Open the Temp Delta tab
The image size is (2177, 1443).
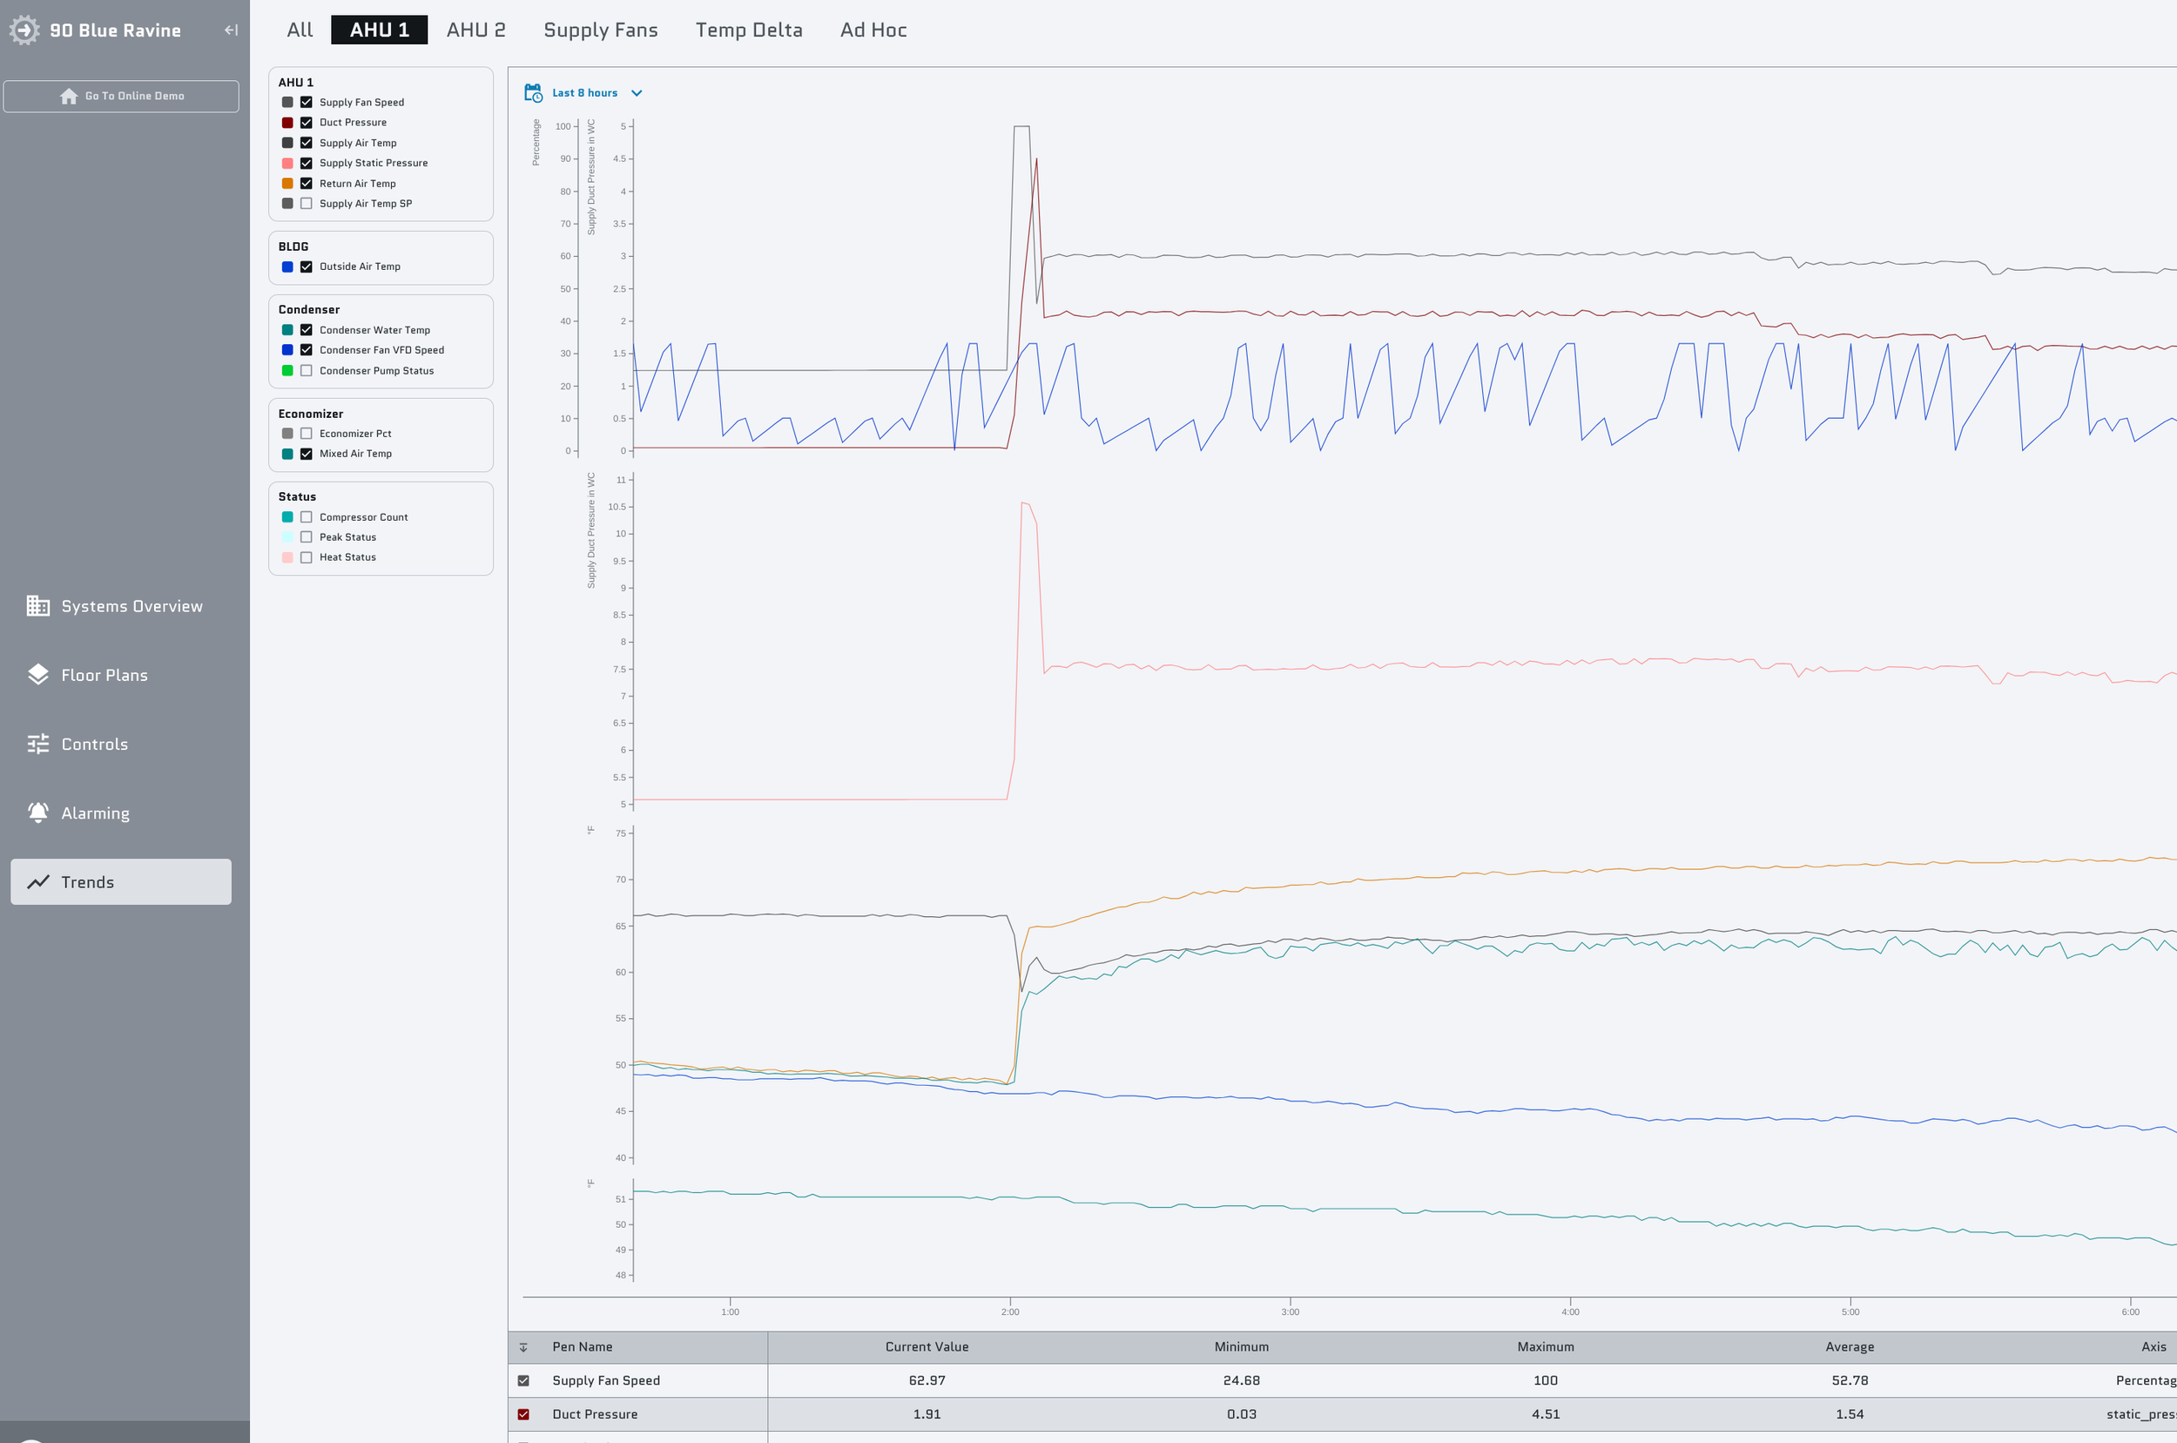coord(748,30)
